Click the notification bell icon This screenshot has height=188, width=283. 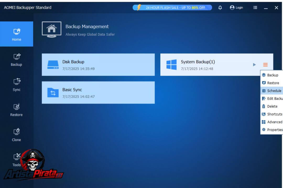click(220, 8)
